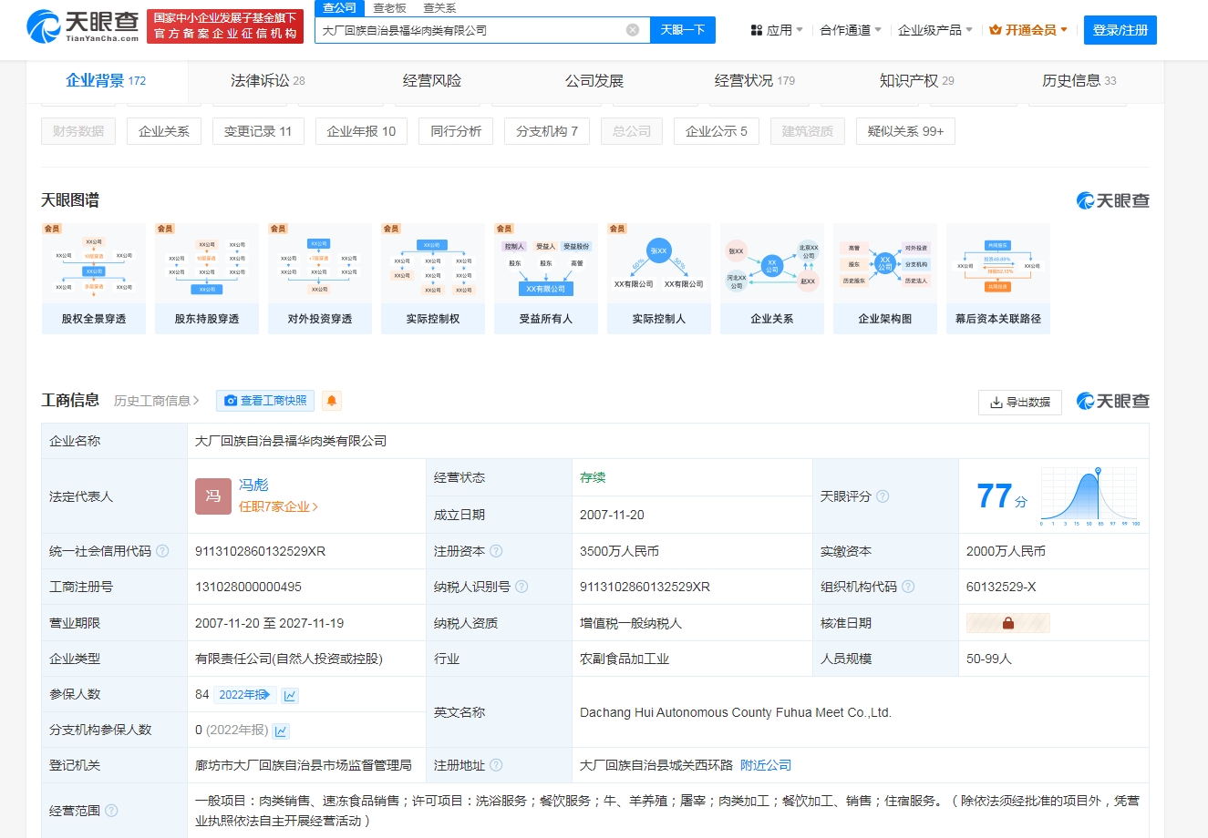Open the 冯彪 legal representative link
The image size is (1208, 838).
tap(253, 485)
